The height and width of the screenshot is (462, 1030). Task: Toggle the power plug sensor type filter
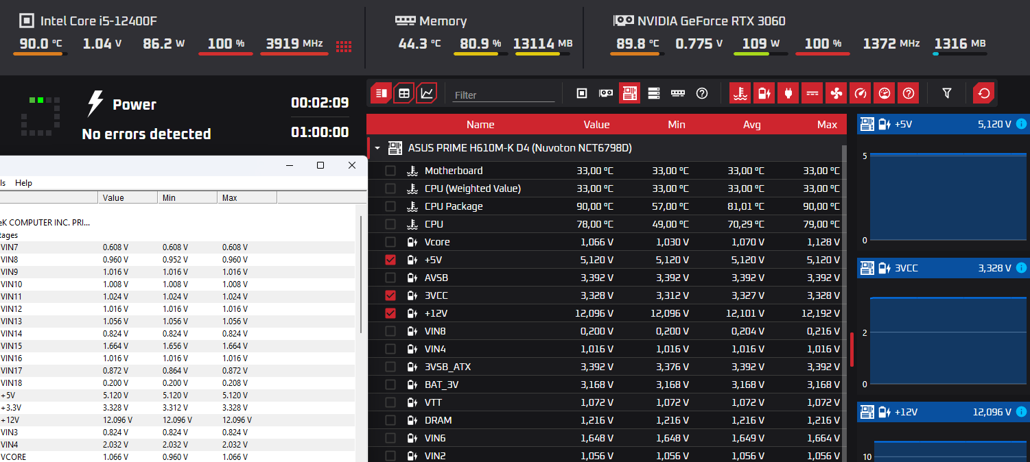tap(788, 93)
